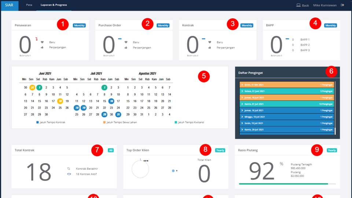
Task: Click the Yearly badge on Top Order Klien card
Action: (220, 150)
